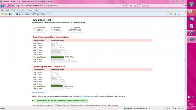This screenshot has width=196, height=110.
Task: Click the scroll up arrow of the page scrollbar
Action: tap(185, 18)
